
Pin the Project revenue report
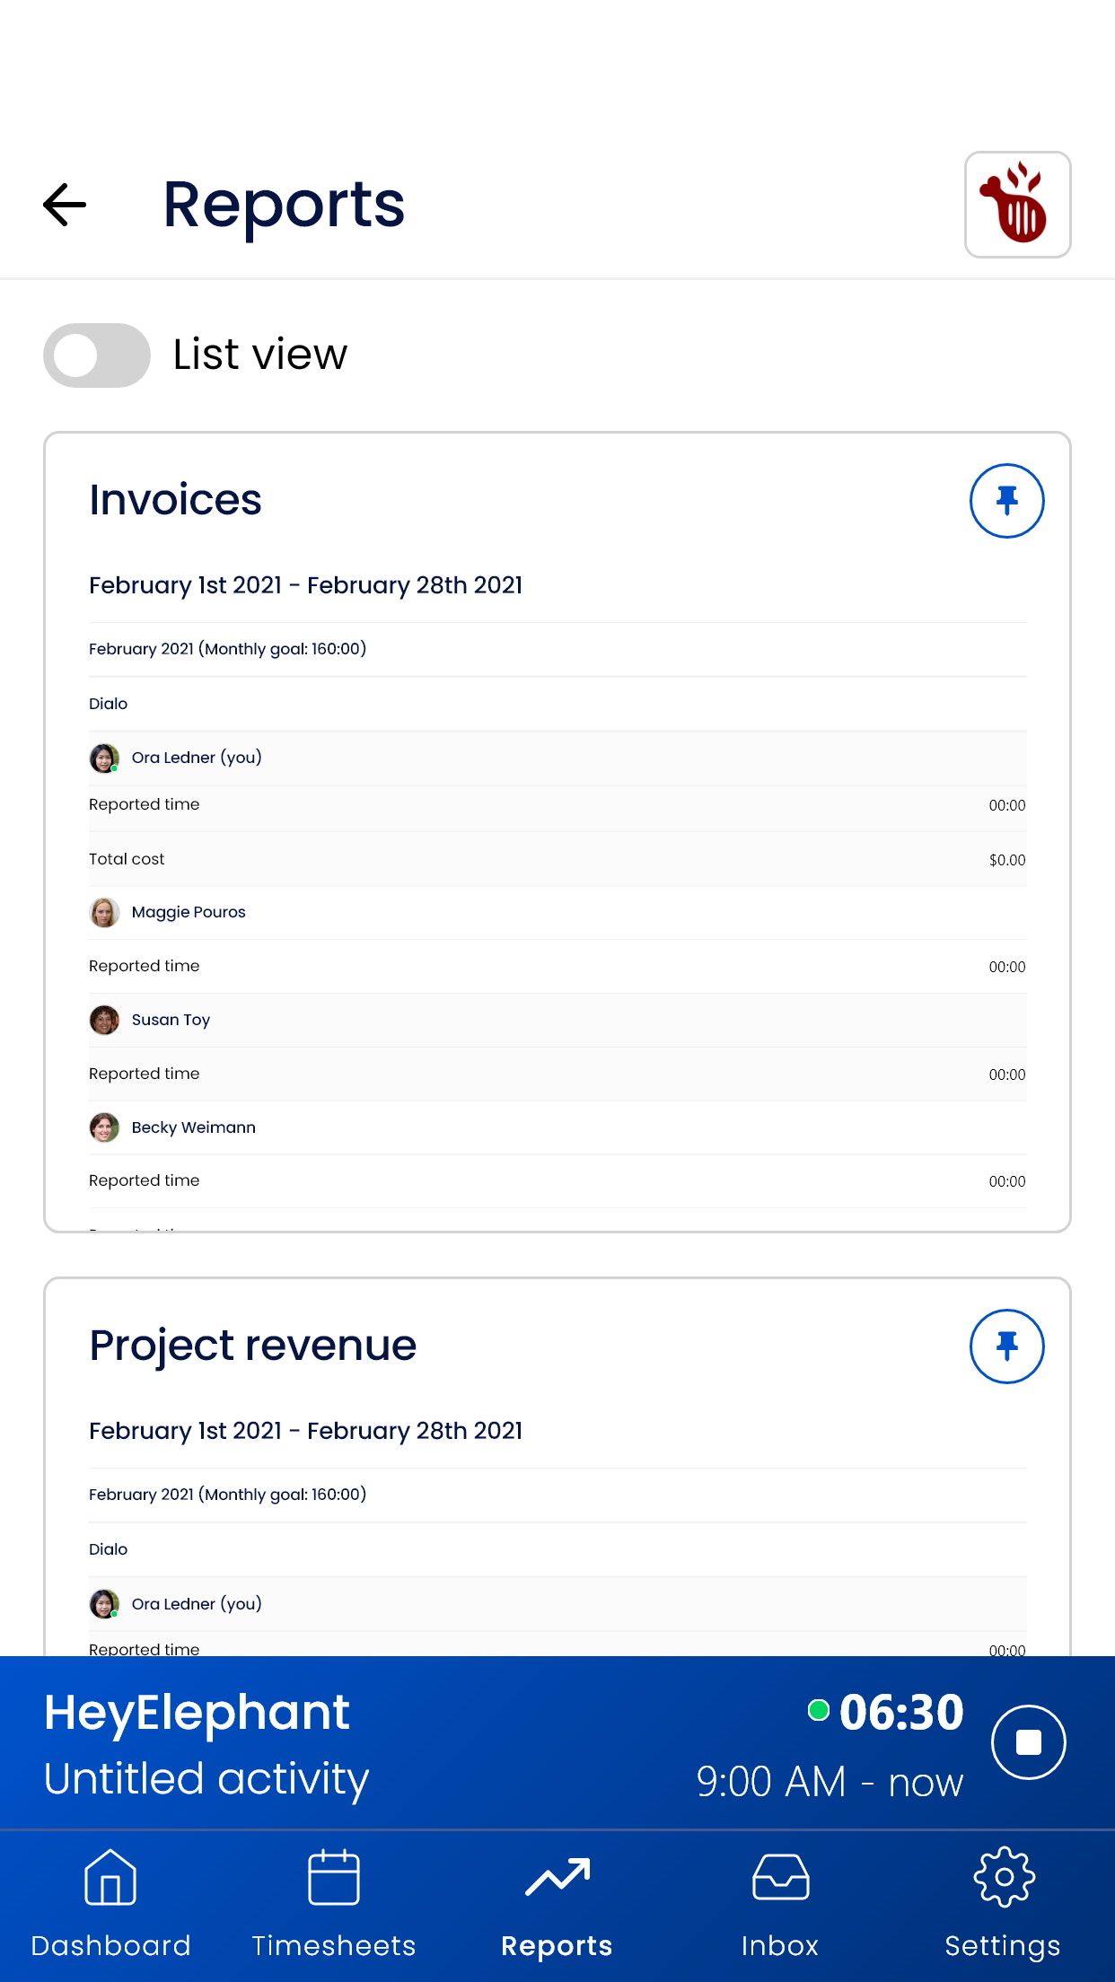click(1005, 1346)
